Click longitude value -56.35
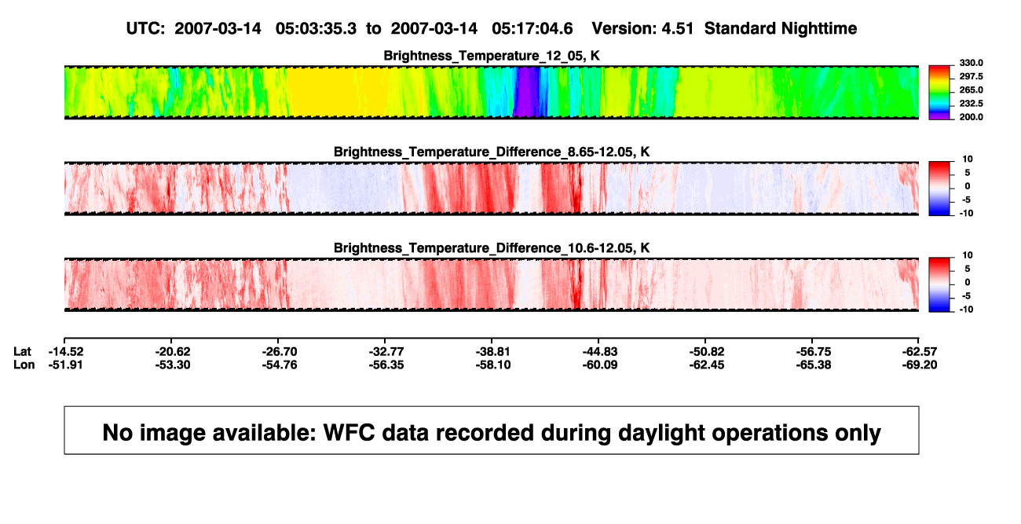The height and width of the screenshot is (524, 1021). 386,365
